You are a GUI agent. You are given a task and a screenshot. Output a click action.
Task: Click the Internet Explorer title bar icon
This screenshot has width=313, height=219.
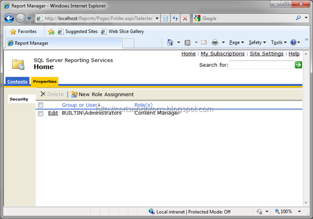coord(6,5)
